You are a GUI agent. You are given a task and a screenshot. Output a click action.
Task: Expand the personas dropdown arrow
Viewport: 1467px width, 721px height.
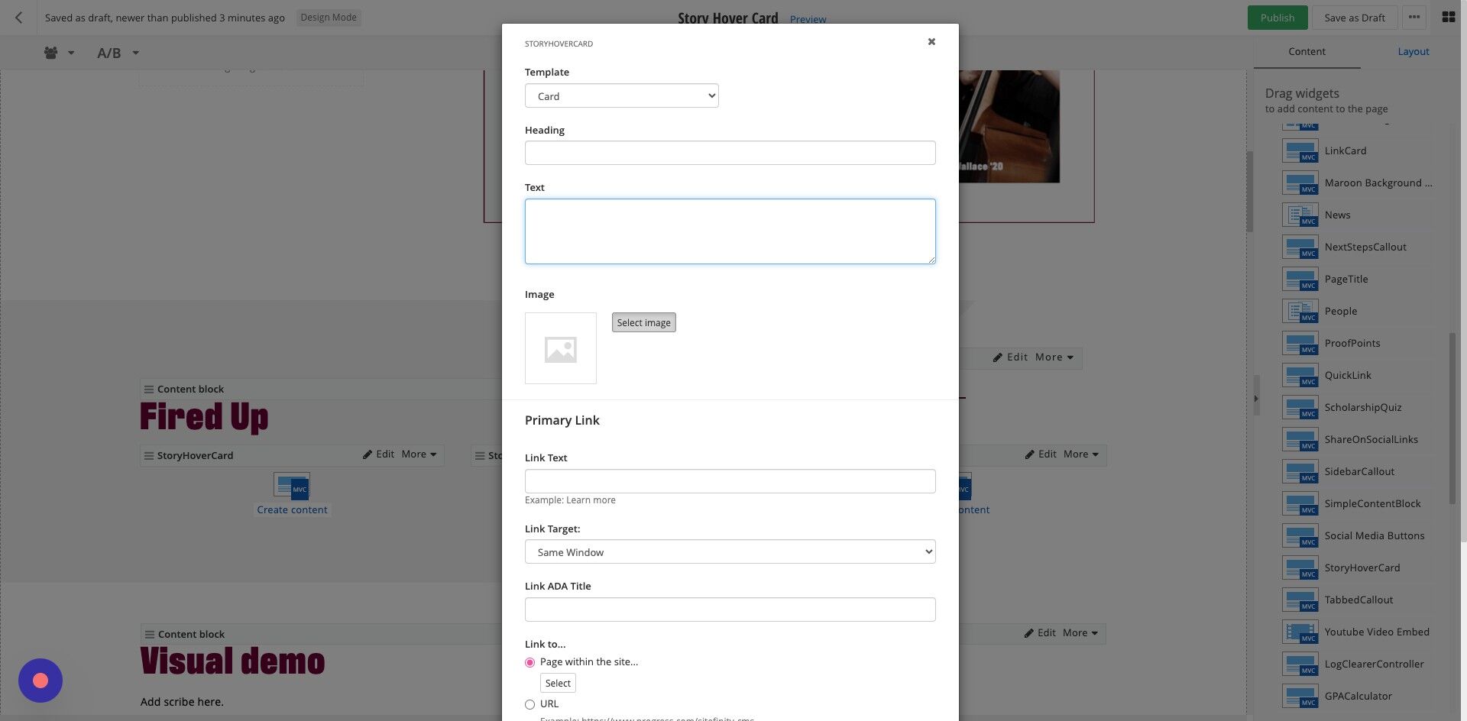71,53
